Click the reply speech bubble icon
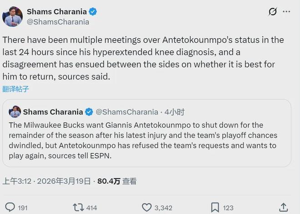Viewport: 300px width, 214px height. [x=10, y=207]
